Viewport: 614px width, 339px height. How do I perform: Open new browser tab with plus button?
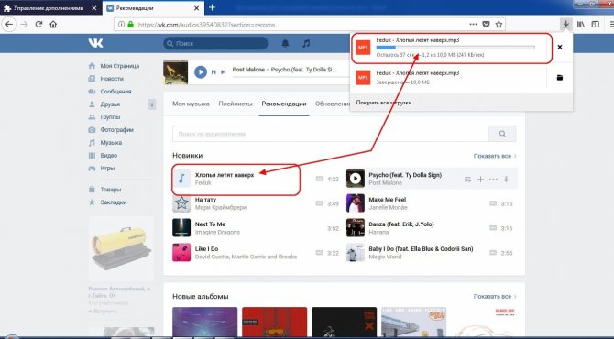point(213,7)
